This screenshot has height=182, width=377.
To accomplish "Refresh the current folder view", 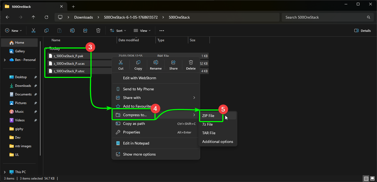I will pos(46,17).
